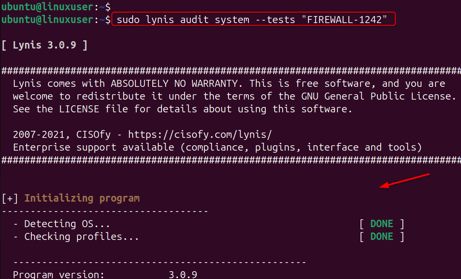Click the LICENSE file mention line

(x=183, y=109)
